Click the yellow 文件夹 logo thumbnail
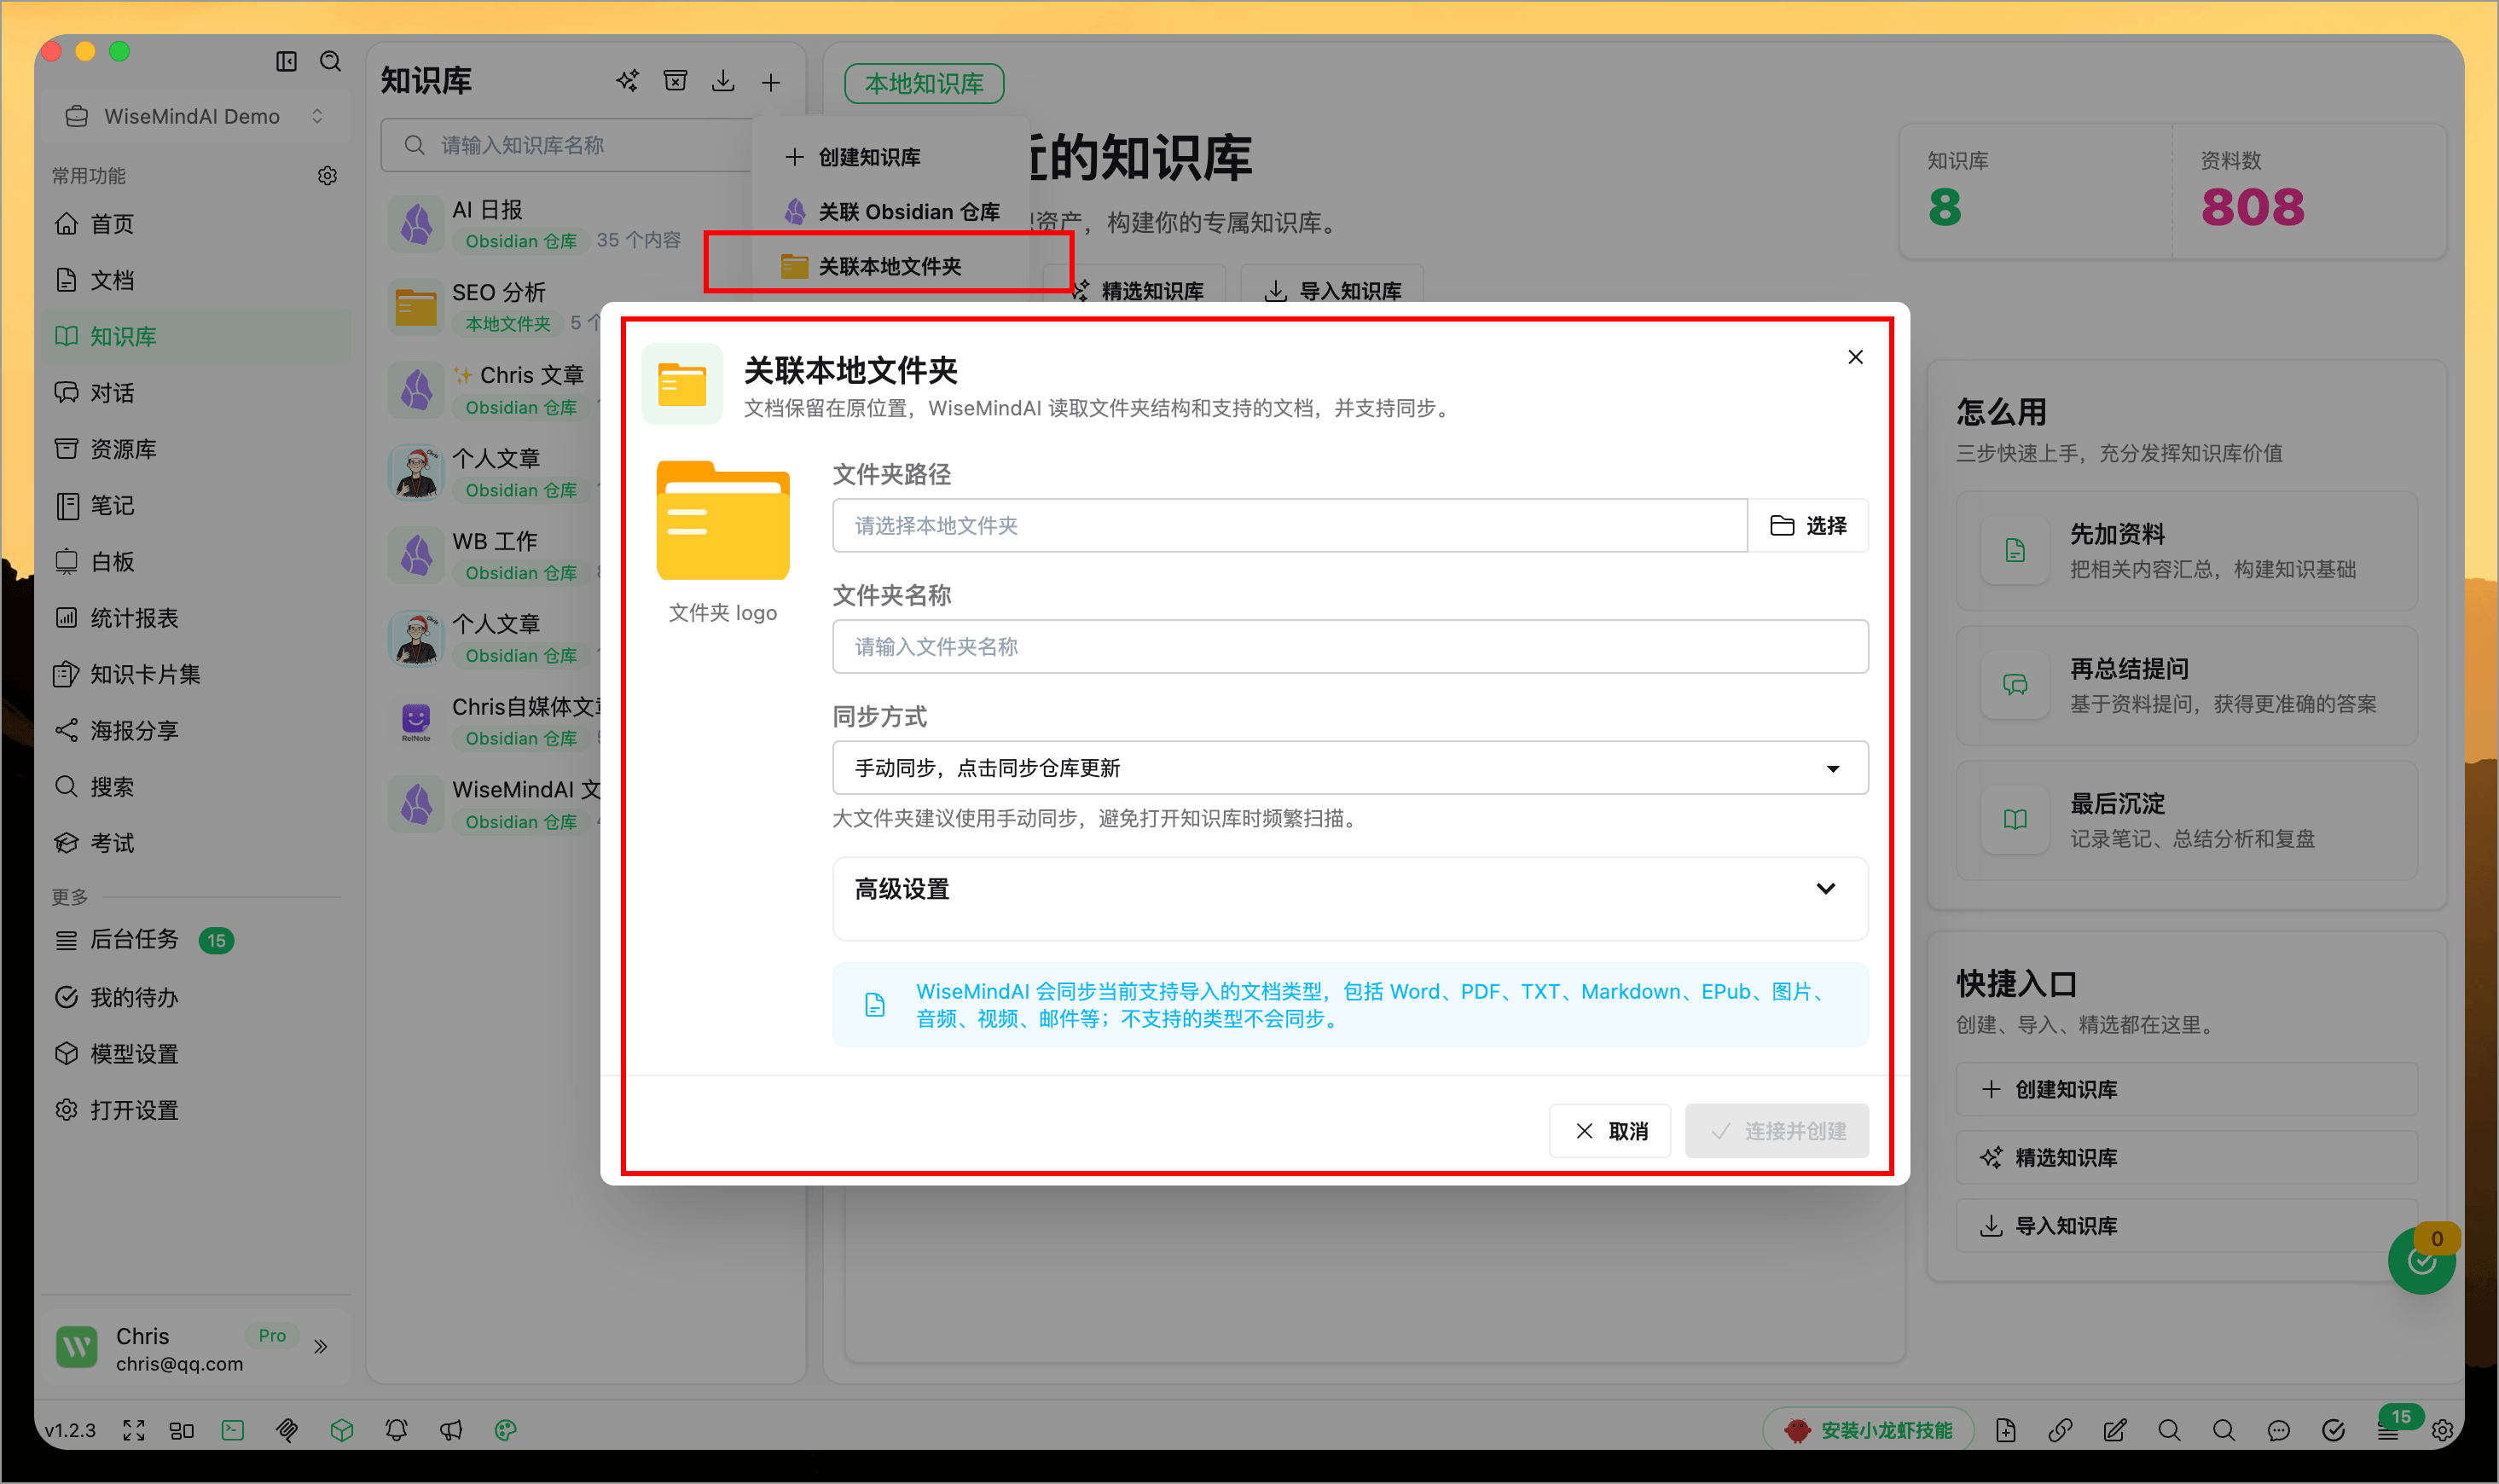This screenshot has height=1484, width=2499. click(x=723, y=520)
